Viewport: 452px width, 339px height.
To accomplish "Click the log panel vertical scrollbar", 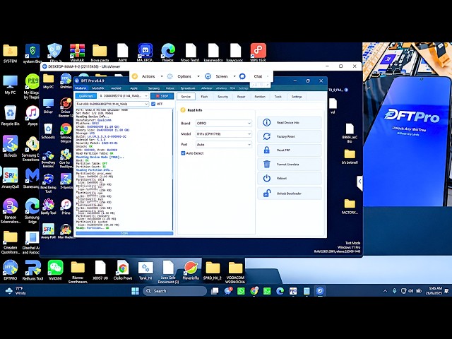I will click(173, 169).
